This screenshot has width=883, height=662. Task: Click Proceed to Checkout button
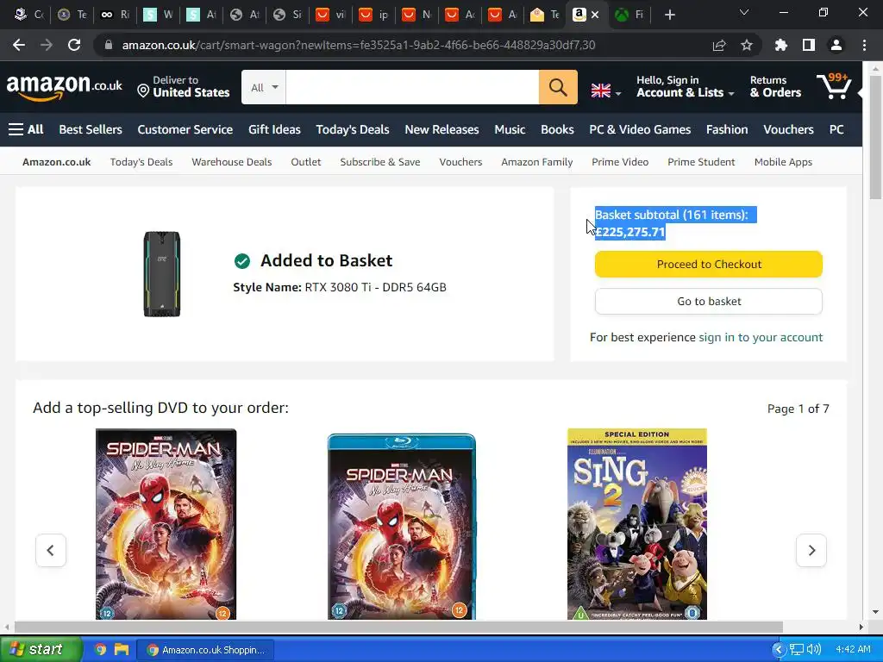(709, 264)
